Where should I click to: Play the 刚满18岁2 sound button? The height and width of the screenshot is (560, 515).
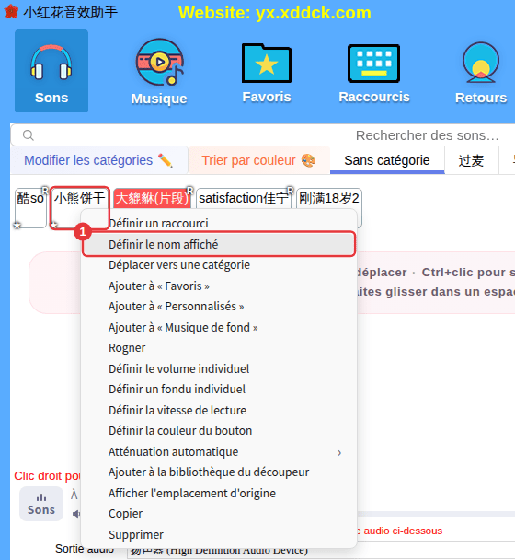(329, 198)
